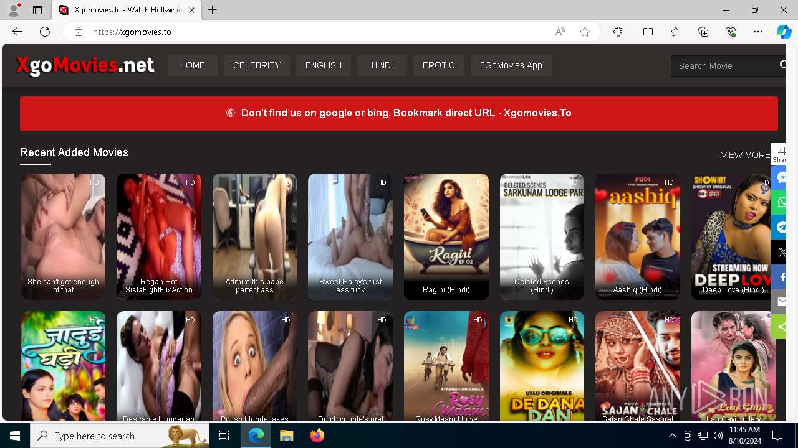798x448 pixels.
Task: Toggle split screen view
Action: 648,32
